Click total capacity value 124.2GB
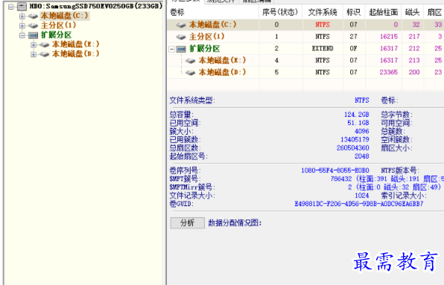 pos(357,115)
